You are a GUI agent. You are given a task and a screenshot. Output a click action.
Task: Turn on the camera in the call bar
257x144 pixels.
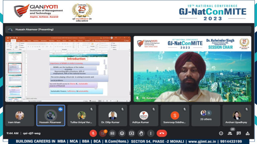click(x=103, y=133)
